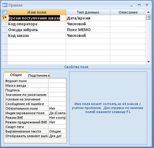The image size is (154, 148).
Task: Click the vertical scrollbar thumb of the grid
Action: click(149, 17)
